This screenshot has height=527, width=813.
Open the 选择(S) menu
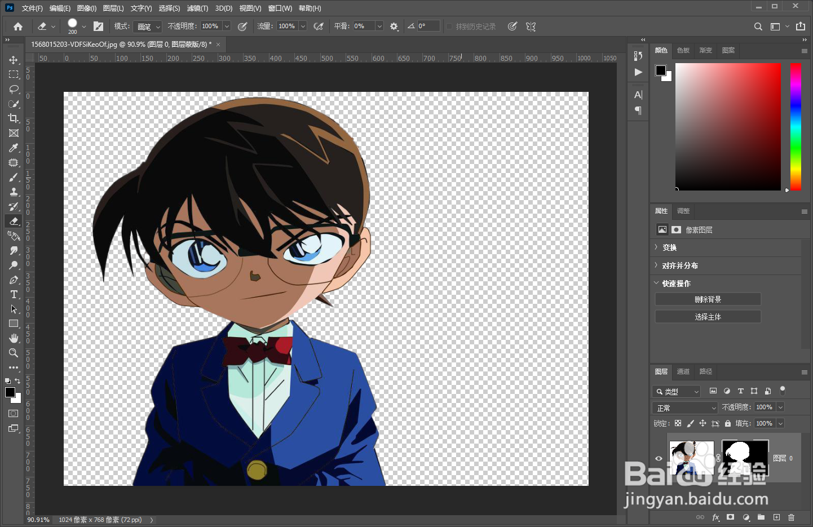click(x=169, y=8)
